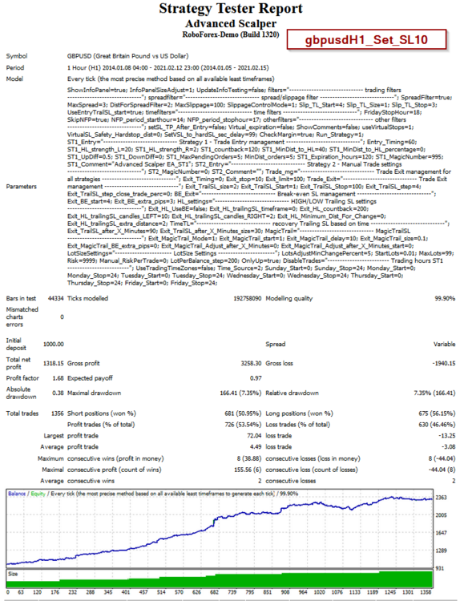
Task: Click the 'Gross loss' label
Action: pos(279,363)
